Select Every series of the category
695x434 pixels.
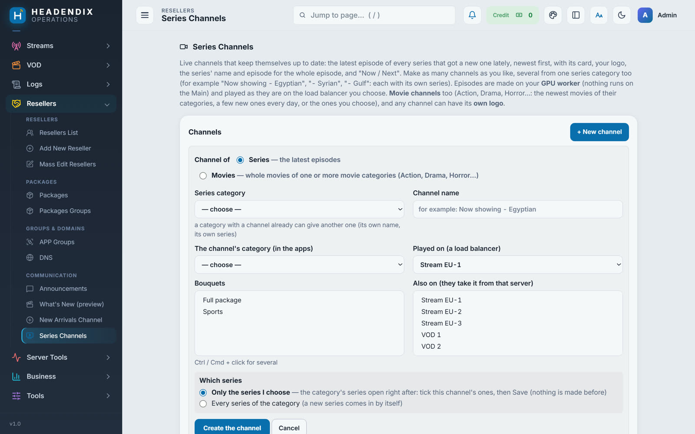click(x=203, y=404)
